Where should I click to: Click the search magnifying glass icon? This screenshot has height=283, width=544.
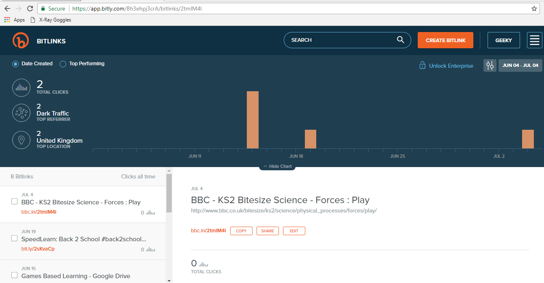pos(400,40)
